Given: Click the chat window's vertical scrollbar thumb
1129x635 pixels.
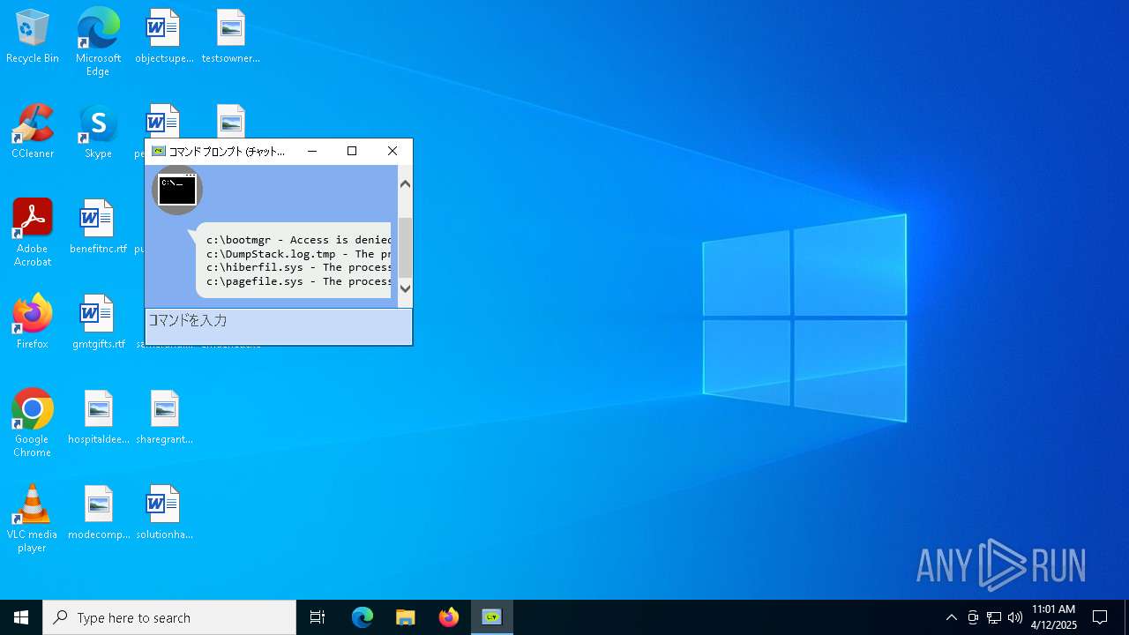Looking at the screenshot, I should [x=406, y=248].
